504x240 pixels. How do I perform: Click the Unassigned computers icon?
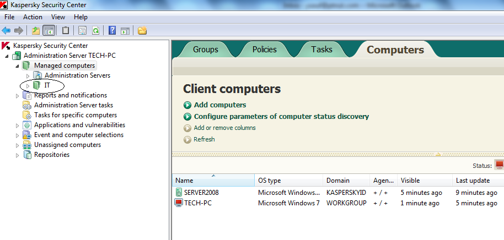coord(27,145)
